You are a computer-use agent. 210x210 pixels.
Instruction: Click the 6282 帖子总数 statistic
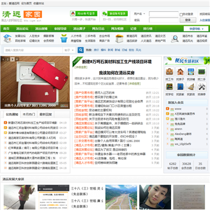coord(173,166)
